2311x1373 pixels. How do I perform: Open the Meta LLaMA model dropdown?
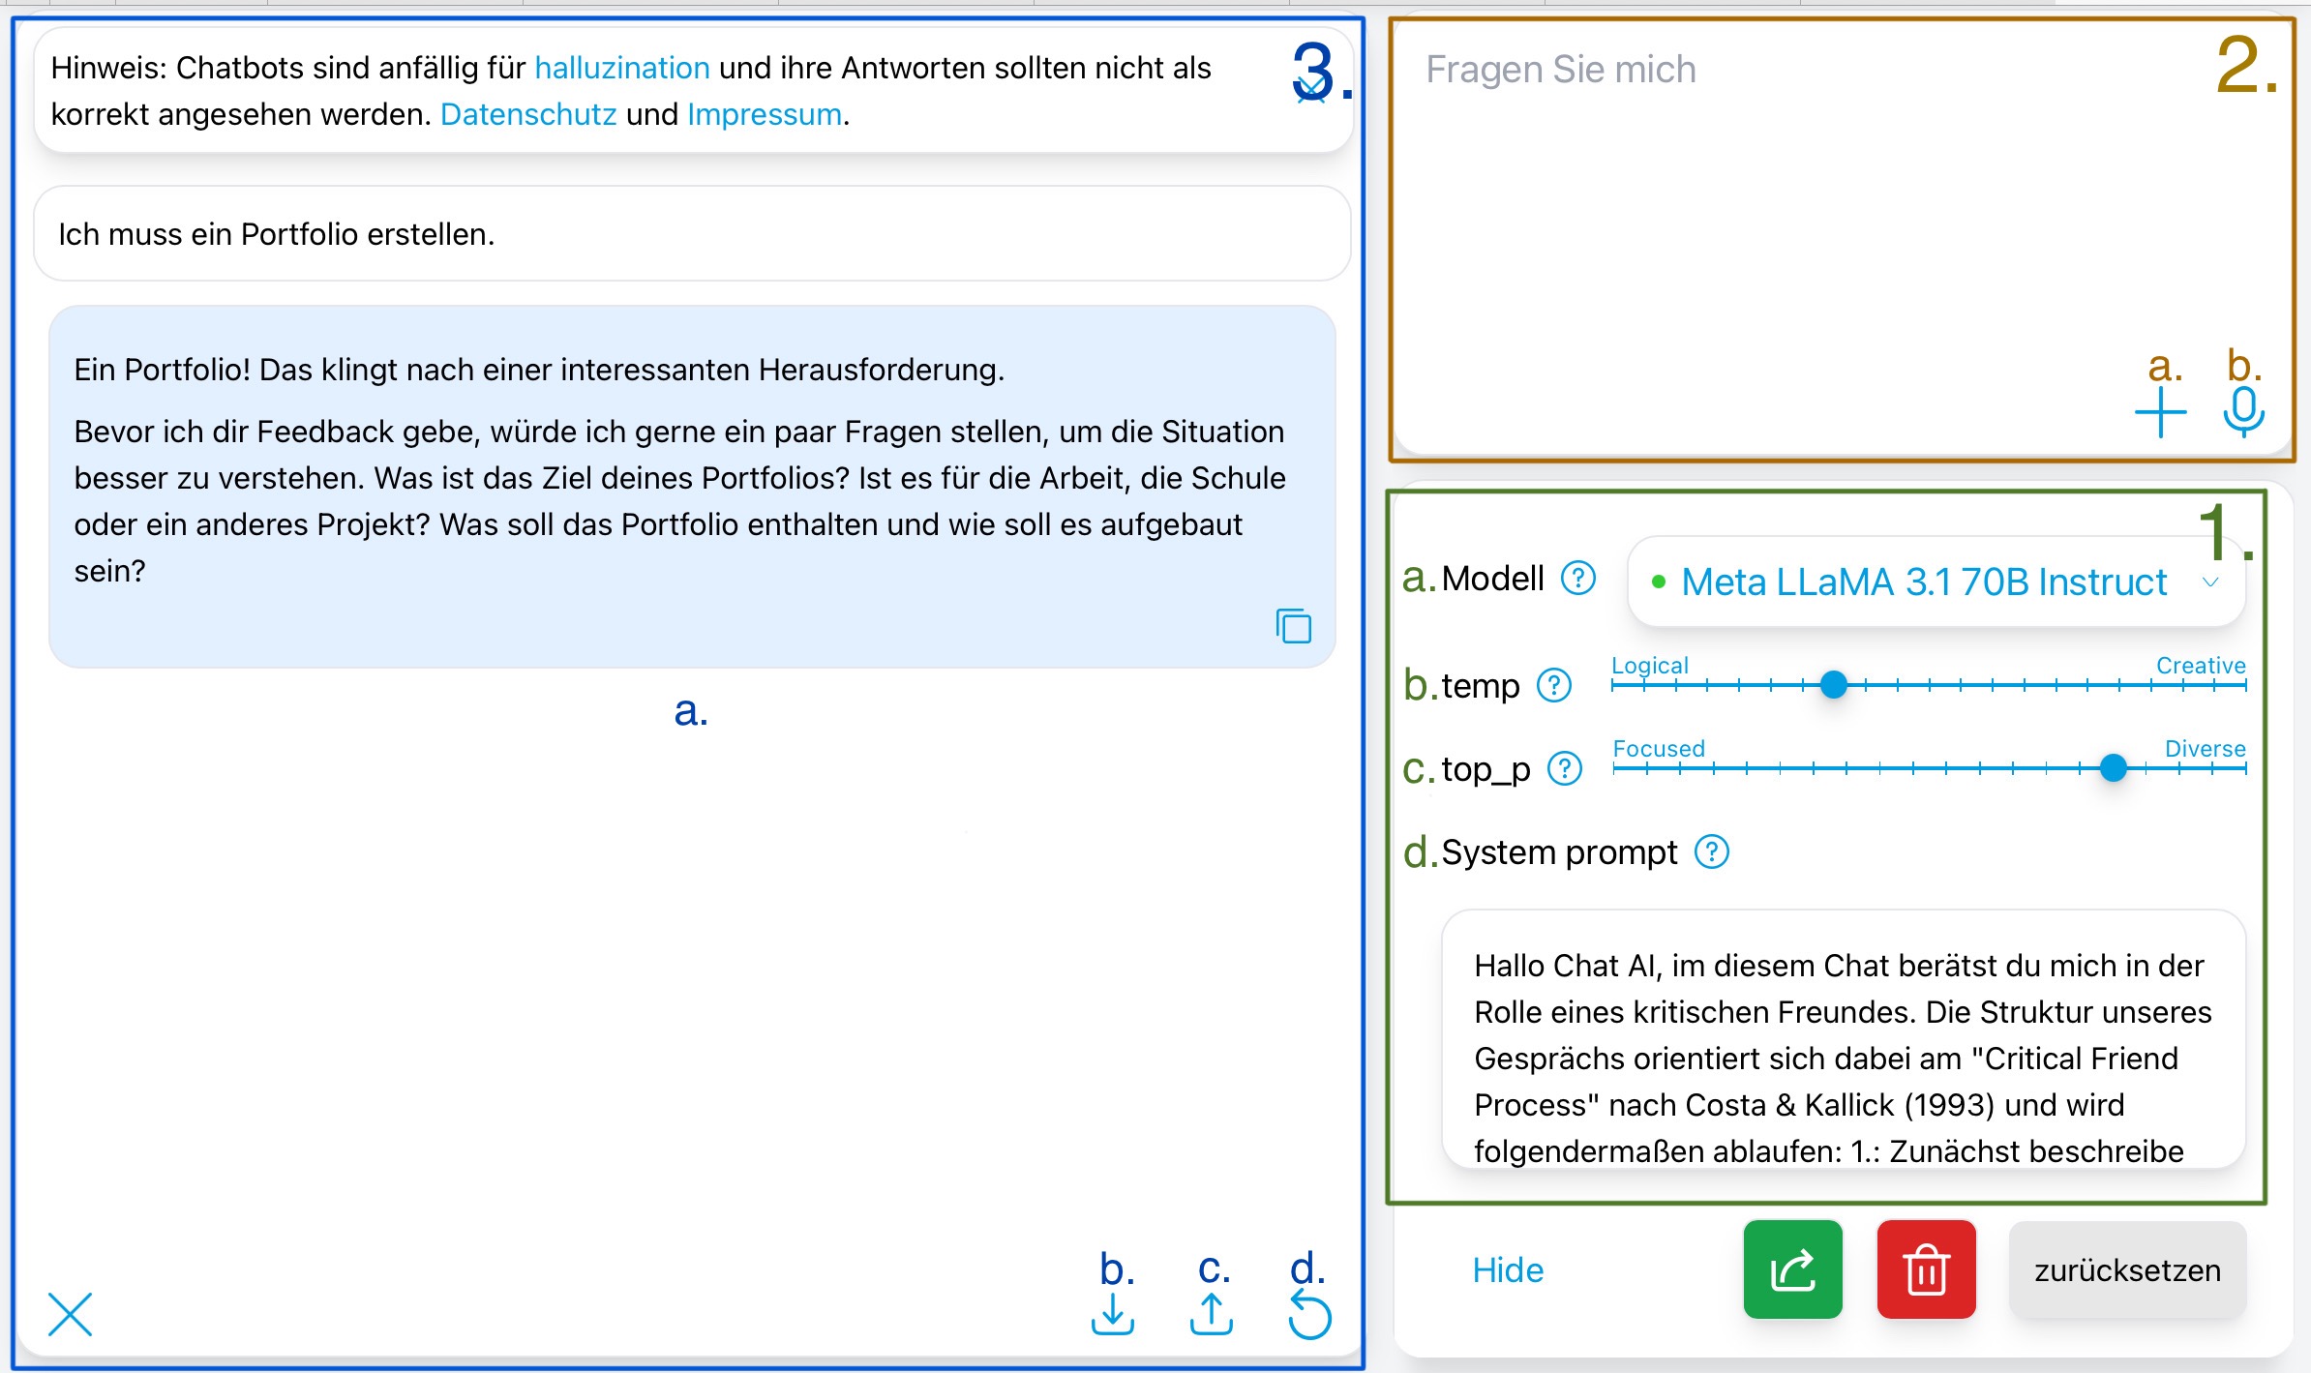coord(1936,582)
